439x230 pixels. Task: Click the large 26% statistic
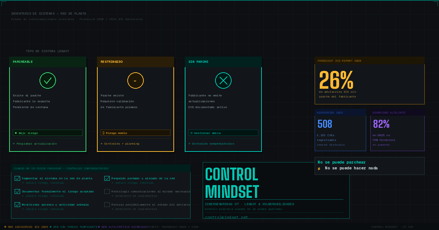click(336, 80)
